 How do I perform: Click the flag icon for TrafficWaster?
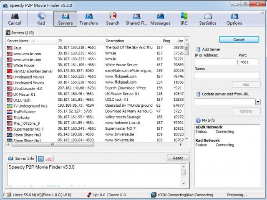pyautogui.click(x=9, y=112)
